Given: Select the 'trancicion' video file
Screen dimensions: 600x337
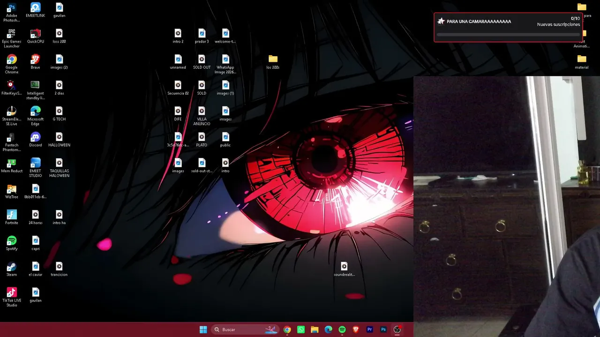Looking at the screenshot, I should pos(59,269).
